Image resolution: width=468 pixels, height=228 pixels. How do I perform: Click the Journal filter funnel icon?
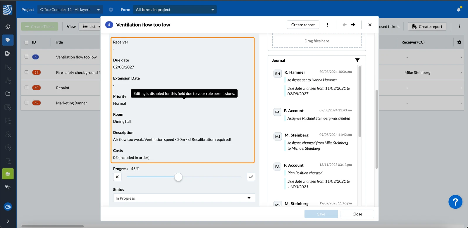[357, 60]
